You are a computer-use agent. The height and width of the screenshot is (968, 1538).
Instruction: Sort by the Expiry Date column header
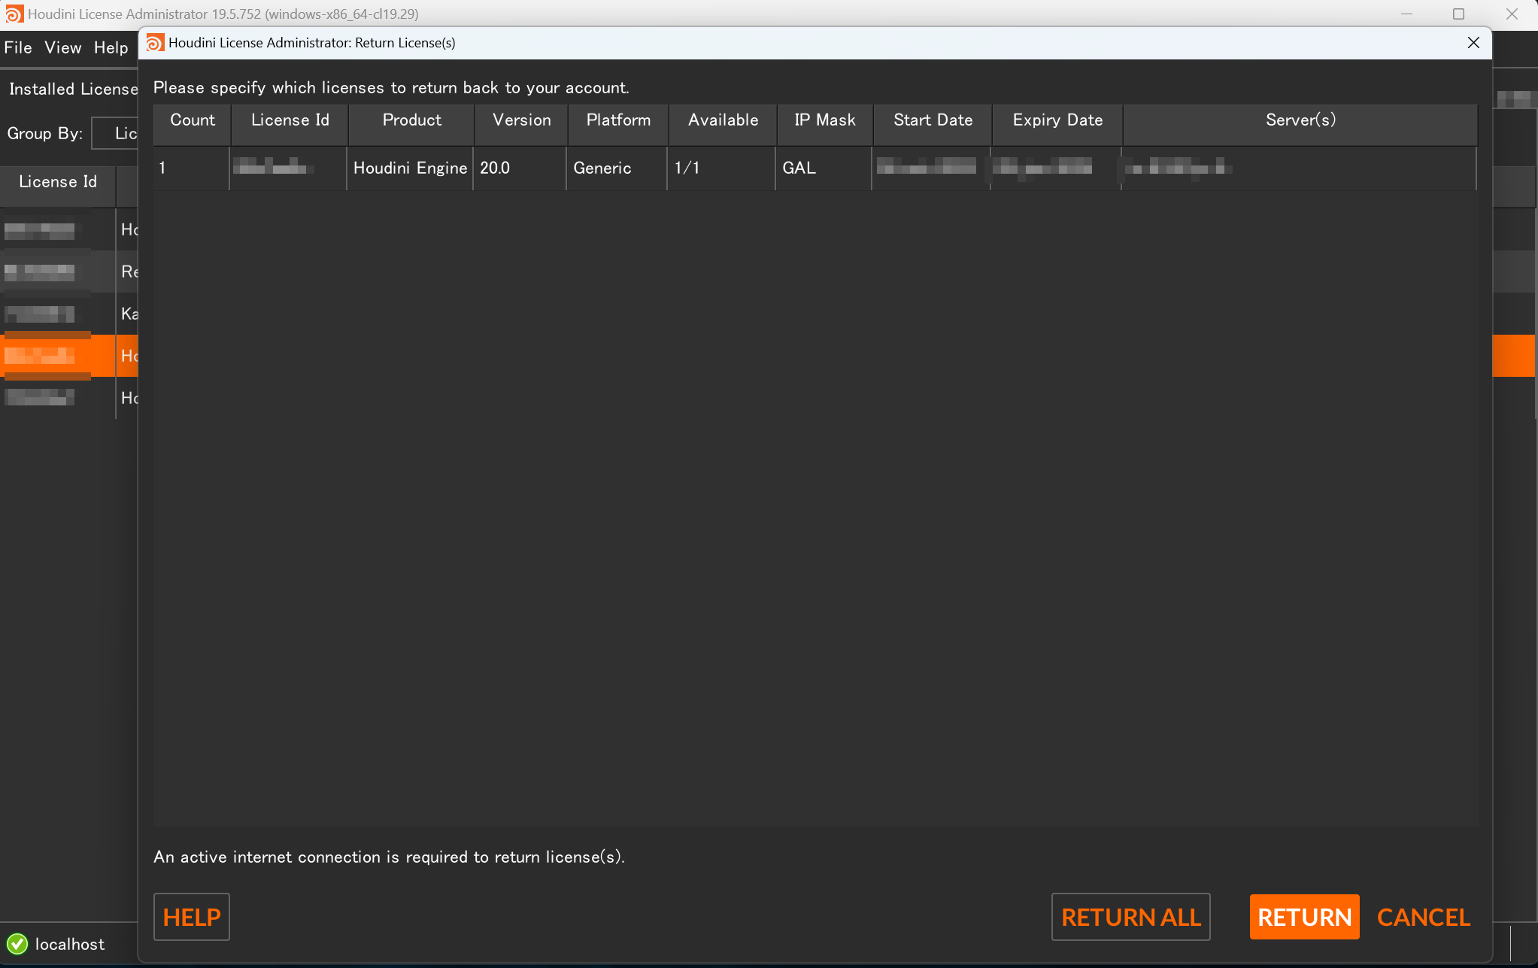(x=1057, y=120)
